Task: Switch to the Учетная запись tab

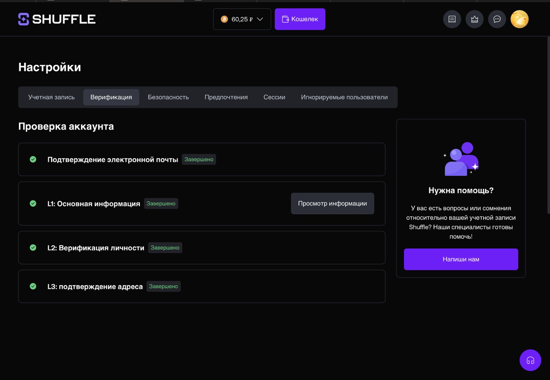Action: tap(51, 97)
